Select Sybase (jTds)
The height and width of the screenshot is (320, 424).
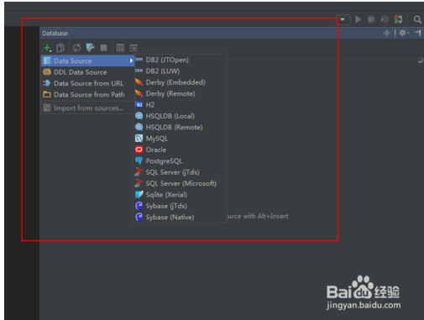pos(180,206)
